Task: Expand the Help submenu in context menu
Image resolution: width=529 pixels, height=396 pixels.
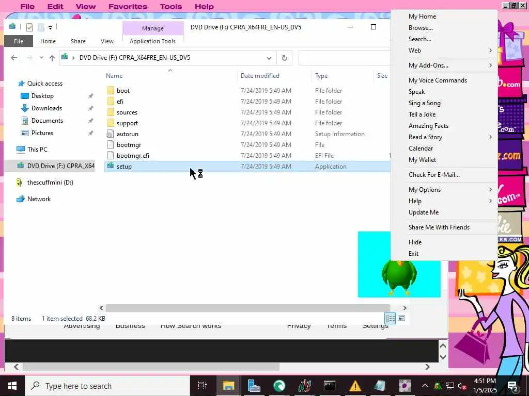Action: tap(490, 201)
